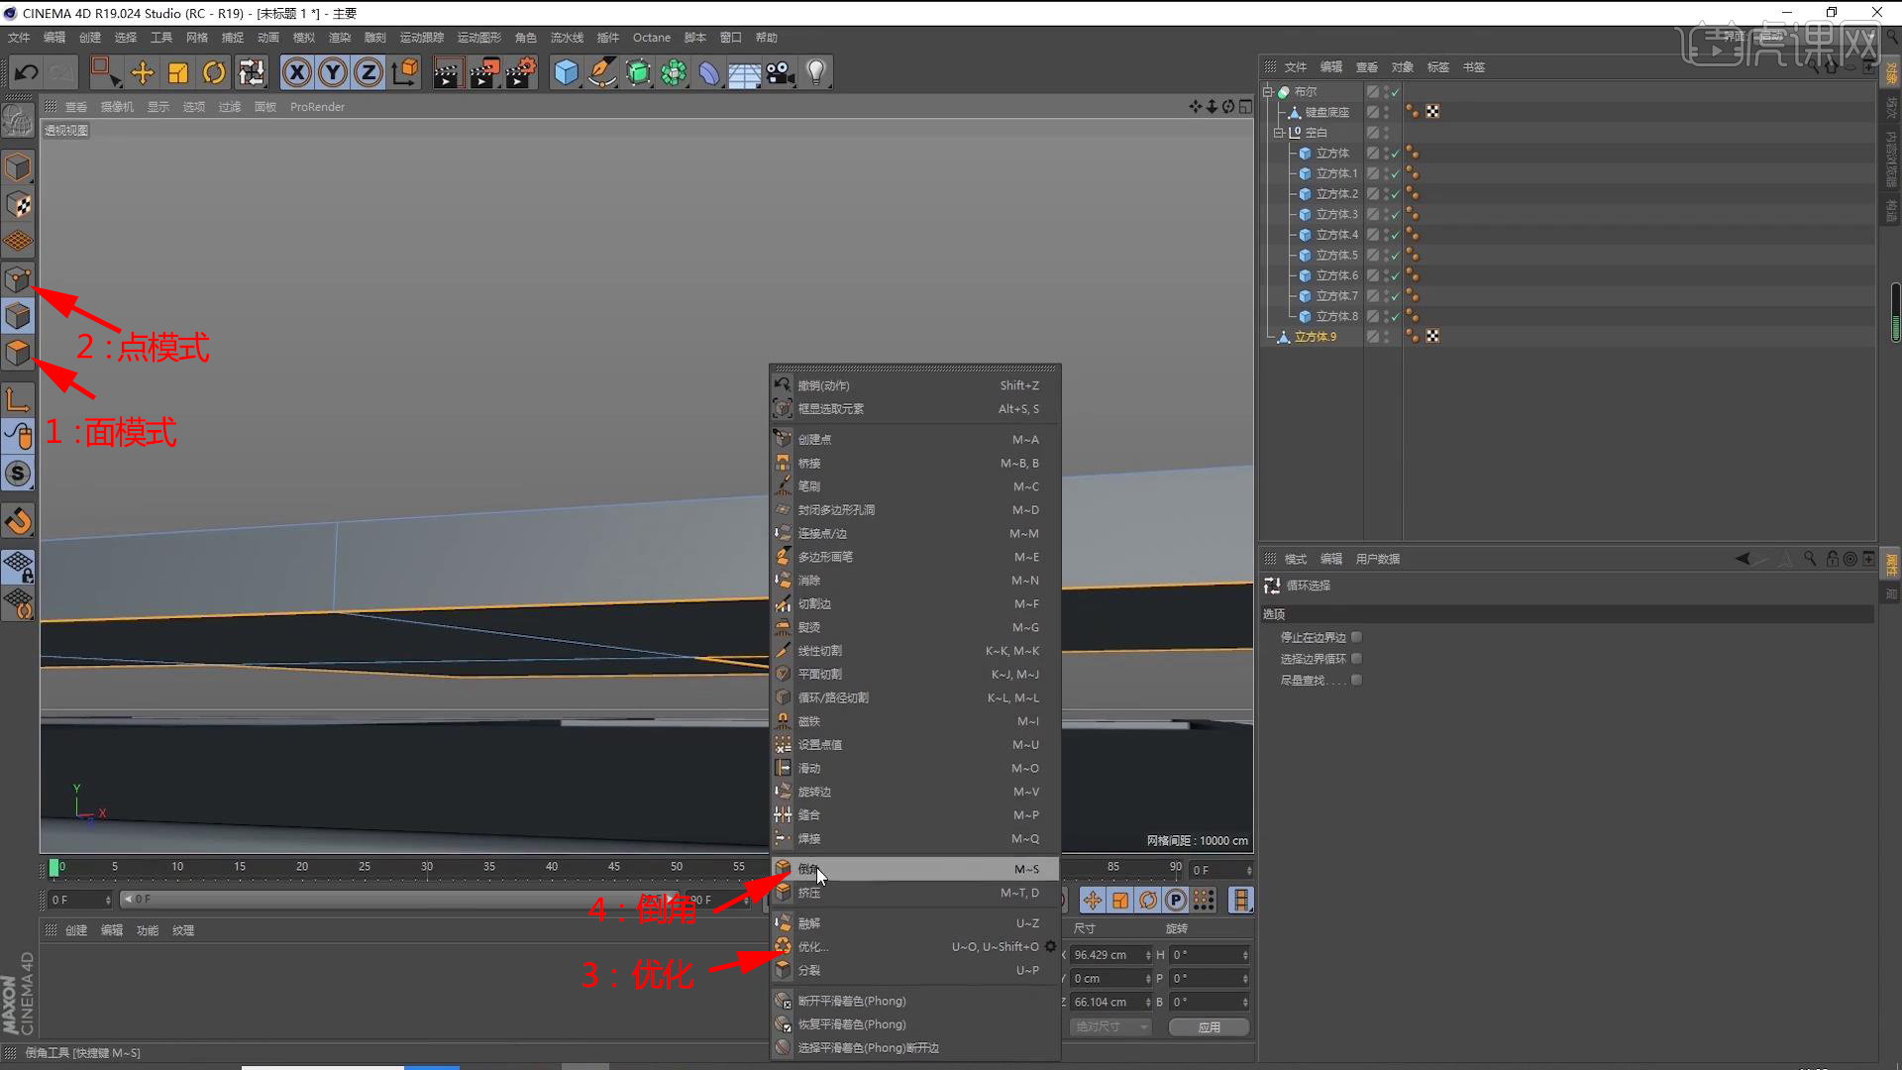Screen dimensions: 1902x1070
Task: Select the Move tool icon
Action: coord(142,72)
